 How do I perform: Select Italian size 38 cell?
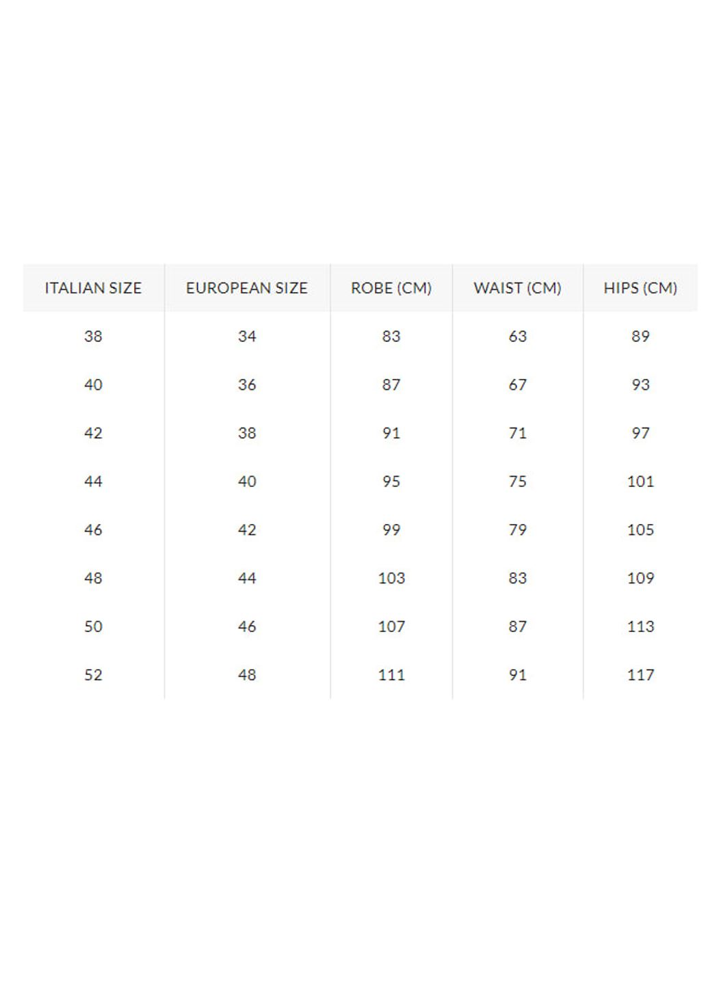coord(93,337)
